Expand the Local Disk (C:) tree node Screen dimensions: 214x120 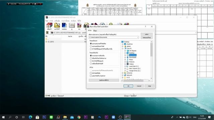pos(125,66)
